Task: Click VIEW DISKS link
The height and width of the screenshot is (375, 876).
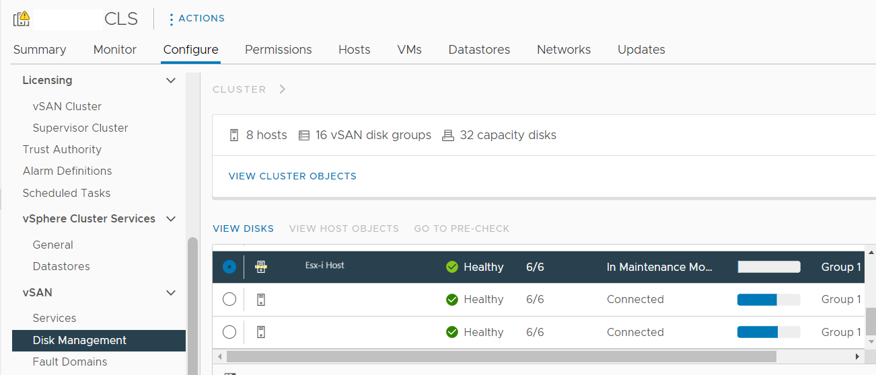Action: coord(244,228)
